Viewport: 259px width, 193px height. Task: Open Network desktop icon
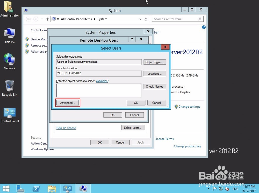click(9, 62)
